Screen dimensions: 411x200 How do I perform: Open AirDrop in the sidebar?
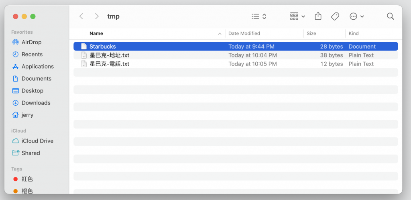tap(31, 42)
